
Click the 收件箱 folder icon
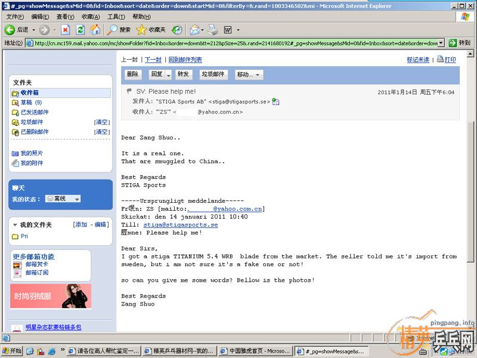click(16, 93)
